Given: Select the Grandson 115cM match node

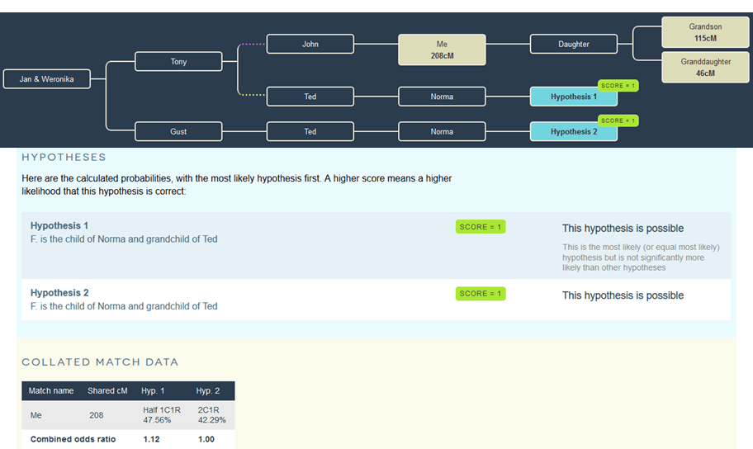Looking at the screenshot, I should coord(704,32).
